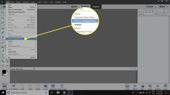Collapse the Photo Bin with chevron
This screenshot has height=95, width=170.
point(135,68)
